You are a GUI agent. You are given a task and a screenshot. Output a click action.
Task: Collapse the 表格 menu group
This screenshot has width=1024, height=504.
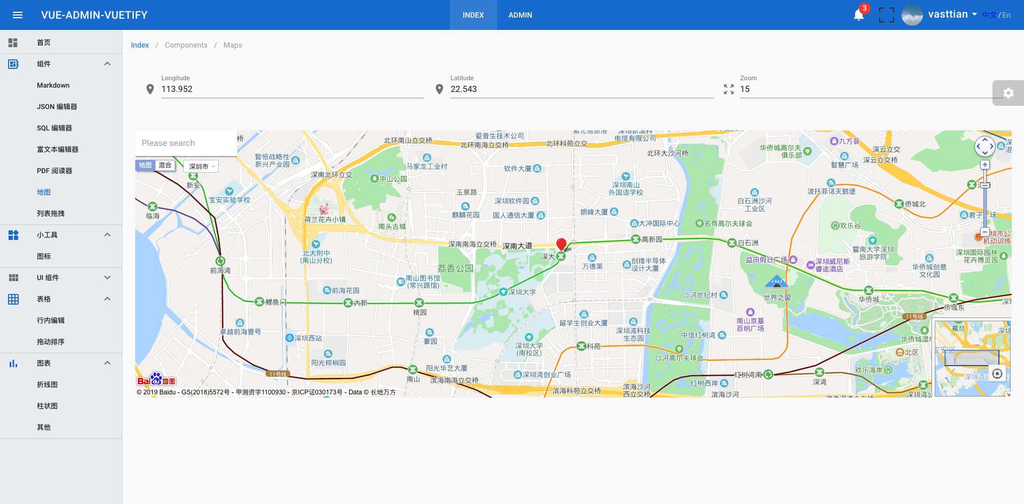(x=107, y=299)
